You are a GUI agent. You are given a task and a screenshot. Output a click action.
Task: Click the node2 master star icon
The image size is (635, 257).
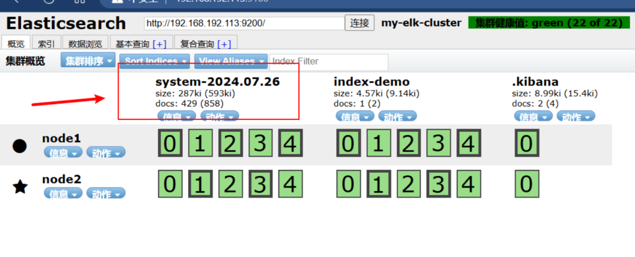[x=20, y=187]
